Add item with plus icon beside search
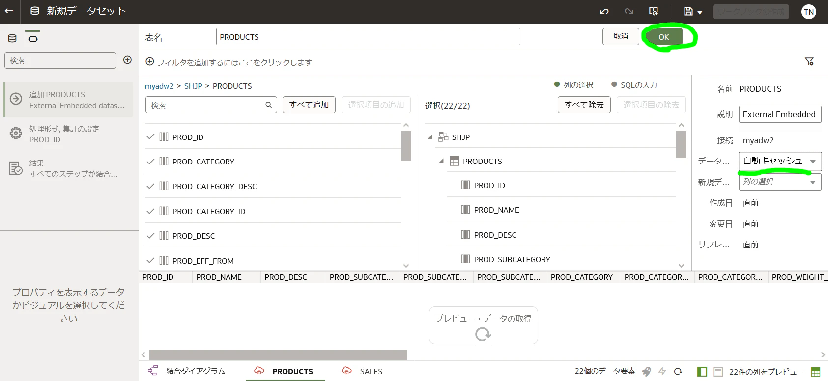The width and height of the screenshot is (828, 381). point(127,60)
